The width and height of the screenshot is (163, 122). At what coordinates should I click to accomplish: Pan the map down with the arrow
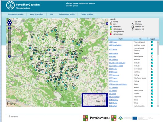pyautogui.click(x=10, y=25)
